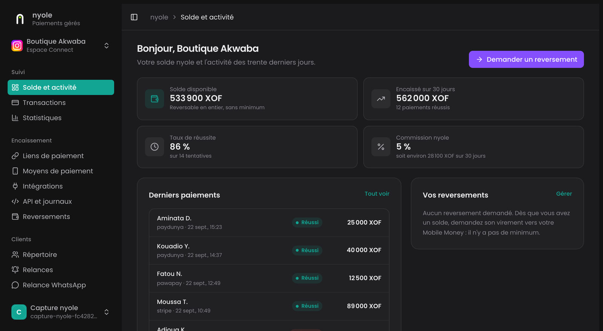The width and height of the screenshot is (603, 331).
Task: Toggle the sidebar panel icon
Action: [x=134, y=17]
